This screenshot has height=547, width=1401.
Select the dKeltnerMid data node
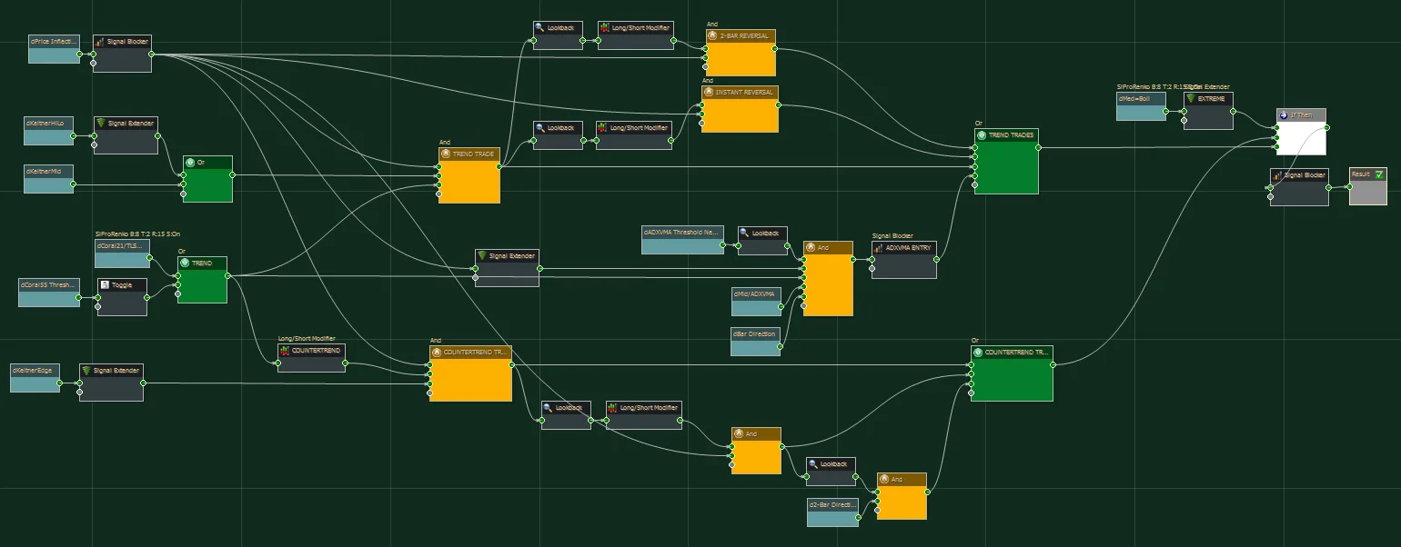click(48, 179)
